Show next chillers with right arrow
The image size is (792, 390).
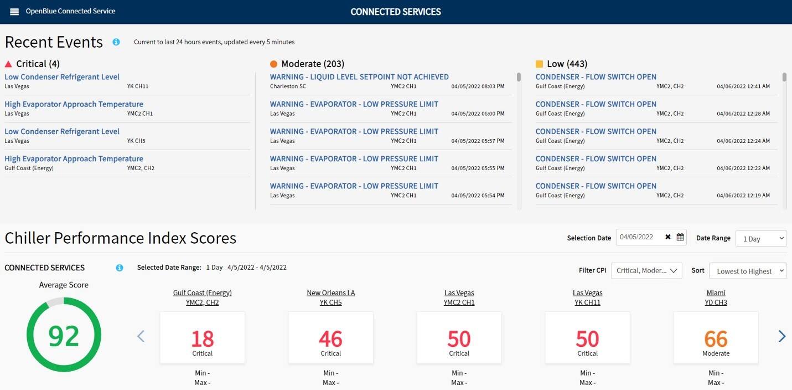(781, 336)
